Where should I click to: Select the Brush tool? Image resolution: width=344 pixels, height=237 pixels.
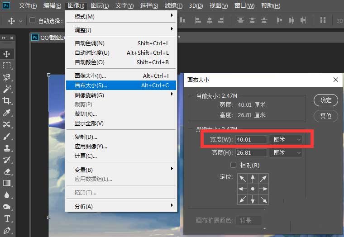click(7, 136)
